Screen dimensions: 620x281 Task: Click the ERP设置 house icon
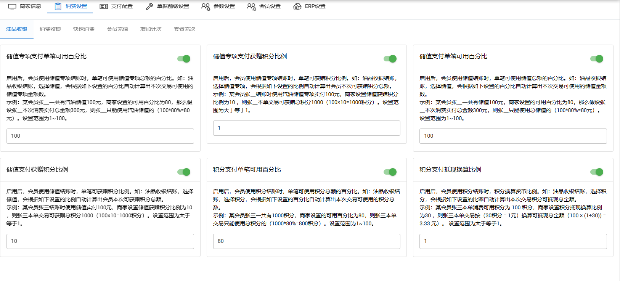pyautogui.click(x=297, y=6)
